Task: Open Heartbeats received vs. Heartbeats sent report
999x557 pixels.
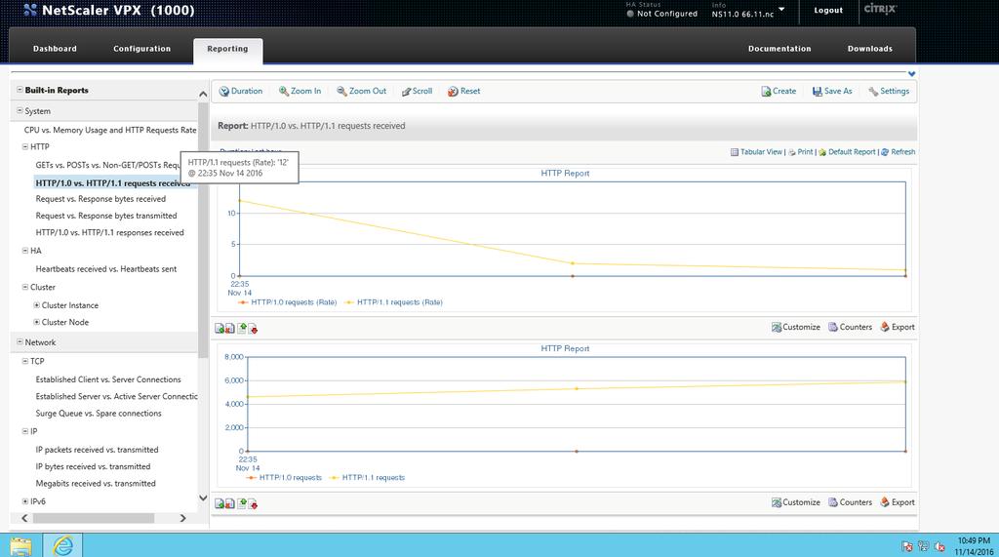Action: pyautogui.click(x=106, y=269)
